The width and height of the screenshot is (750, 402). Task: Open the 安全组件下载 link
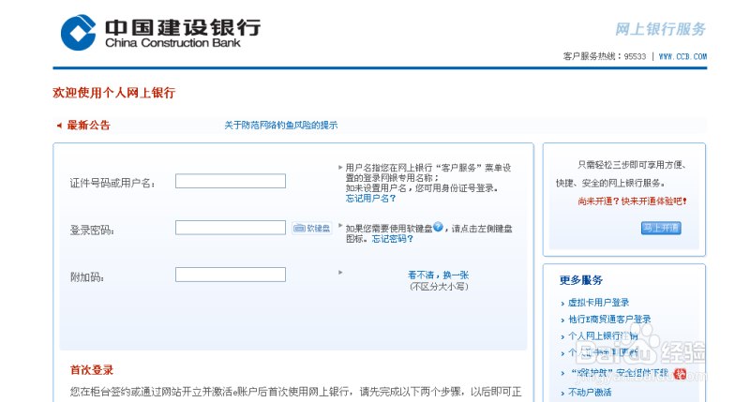coord(620,373)
